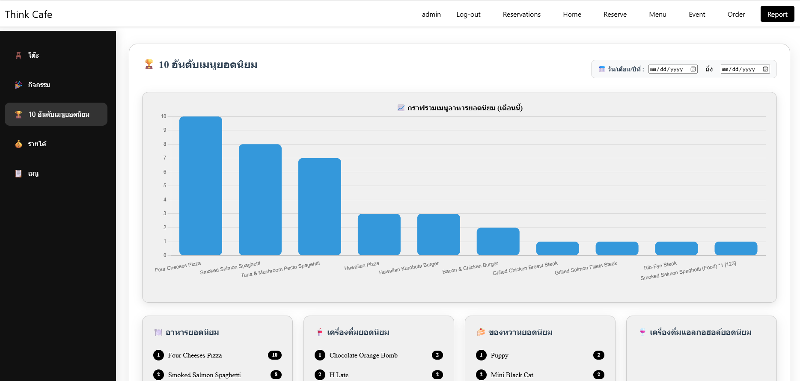800x381 pixels.
Task: Click the end date input field
Action: pyautogui.click(x=745, y=69)
